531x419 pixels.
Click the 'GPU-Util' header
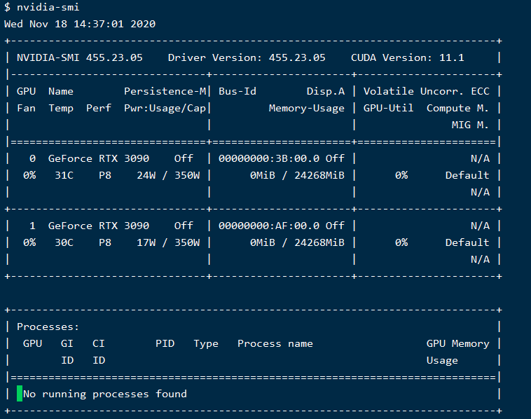(388, 108)
